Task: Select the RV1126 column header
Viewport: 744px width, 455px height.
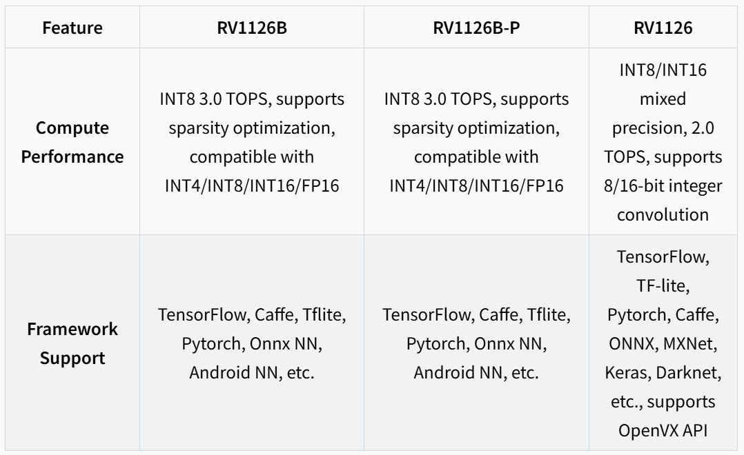Action: click(x=663, y=28)
